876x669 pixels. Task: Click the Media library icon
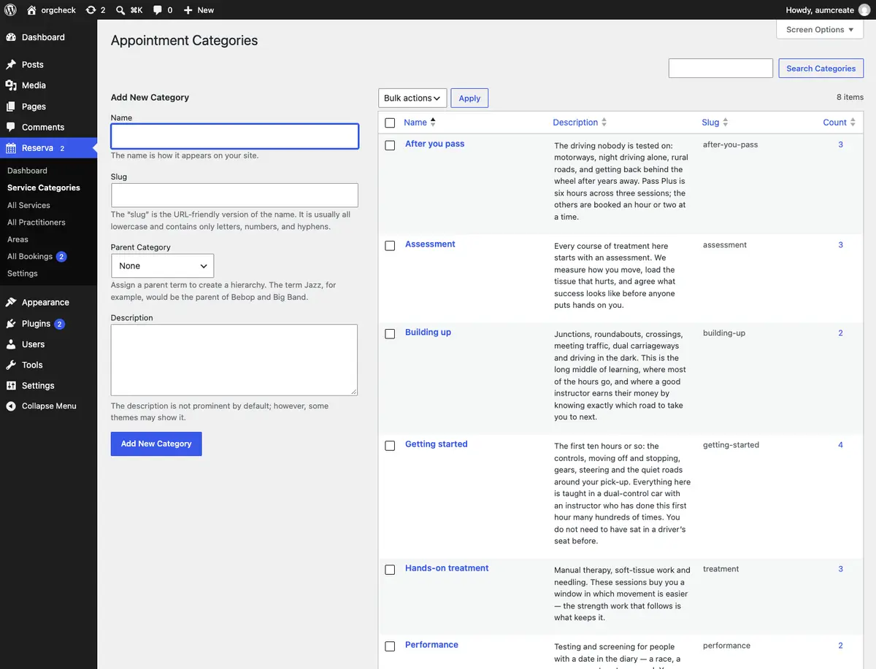pos(11,85)
